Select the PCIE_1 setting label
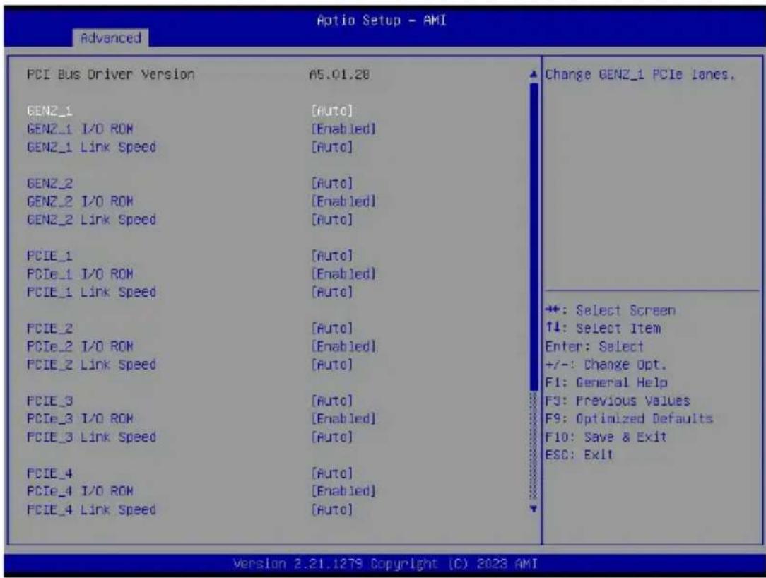The width and height of the screenshot is (766, 578). click(50, 256)
